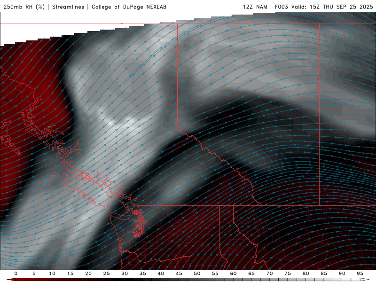Screen dimensions: 376x282
Task: Click "College of DuPage NEXLAB" text
Action: [129, 7]
